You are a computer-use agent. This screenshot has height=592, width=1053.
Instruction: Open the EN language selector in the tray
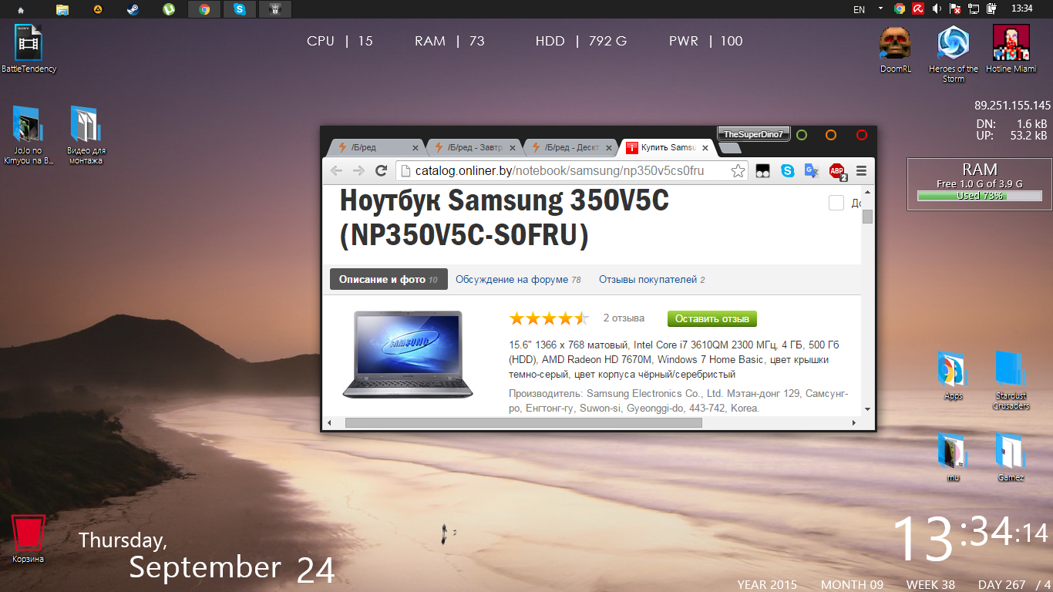[859, 9]
